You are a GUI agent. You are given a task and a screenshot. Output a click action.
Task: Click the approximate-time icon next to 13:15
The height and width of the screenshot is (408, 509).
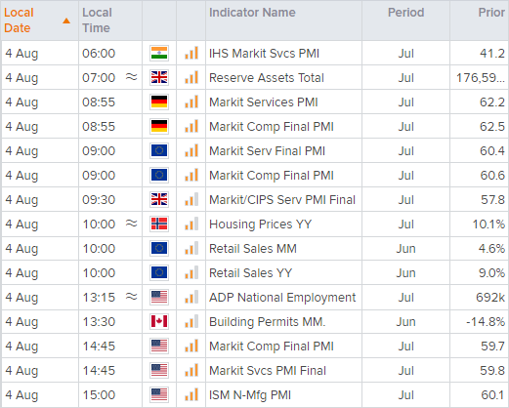(x=132, y=297)
